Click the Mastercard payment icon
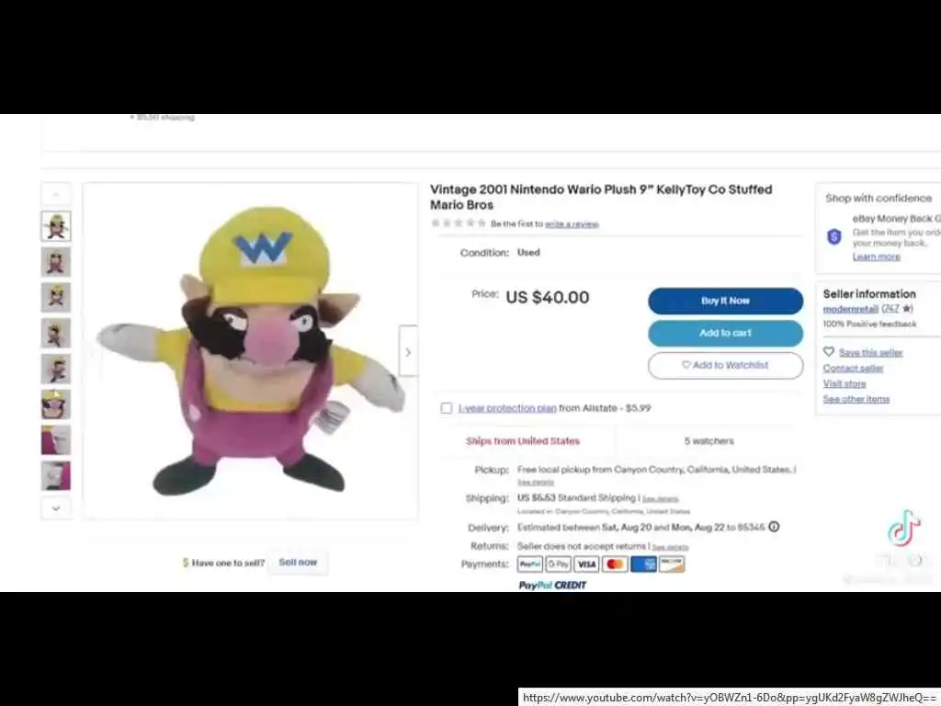This screenshot has height=706, width=941. [615, 564]
